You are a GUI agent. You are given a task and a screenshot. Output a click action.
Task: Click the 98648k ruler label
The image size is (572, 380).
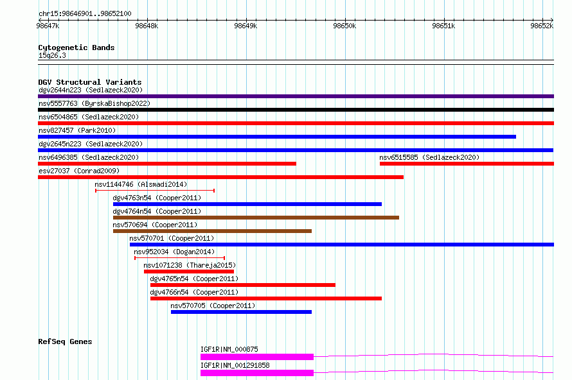147,26
